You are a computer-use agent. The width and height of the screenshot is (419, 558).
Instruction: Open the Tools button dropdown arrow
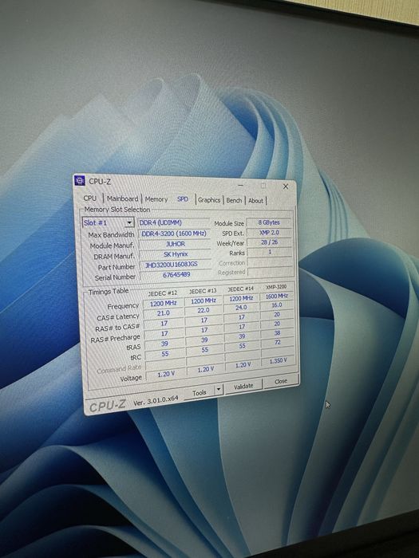(219, 390)
